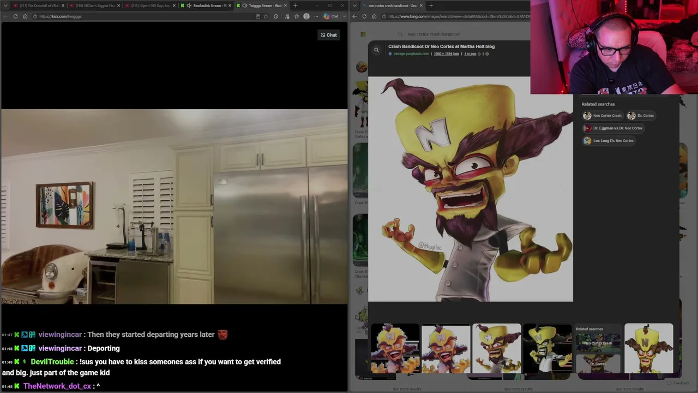Image resolution: width=698 pixels, height=393 pixels.
Task: Switch to 'VRChat's Biggest Flaw' tab
Action: 95,5
